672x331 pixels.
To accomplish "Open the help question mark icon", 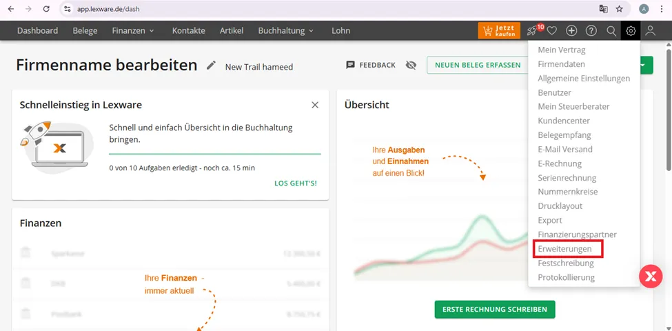I will [591, 31].
